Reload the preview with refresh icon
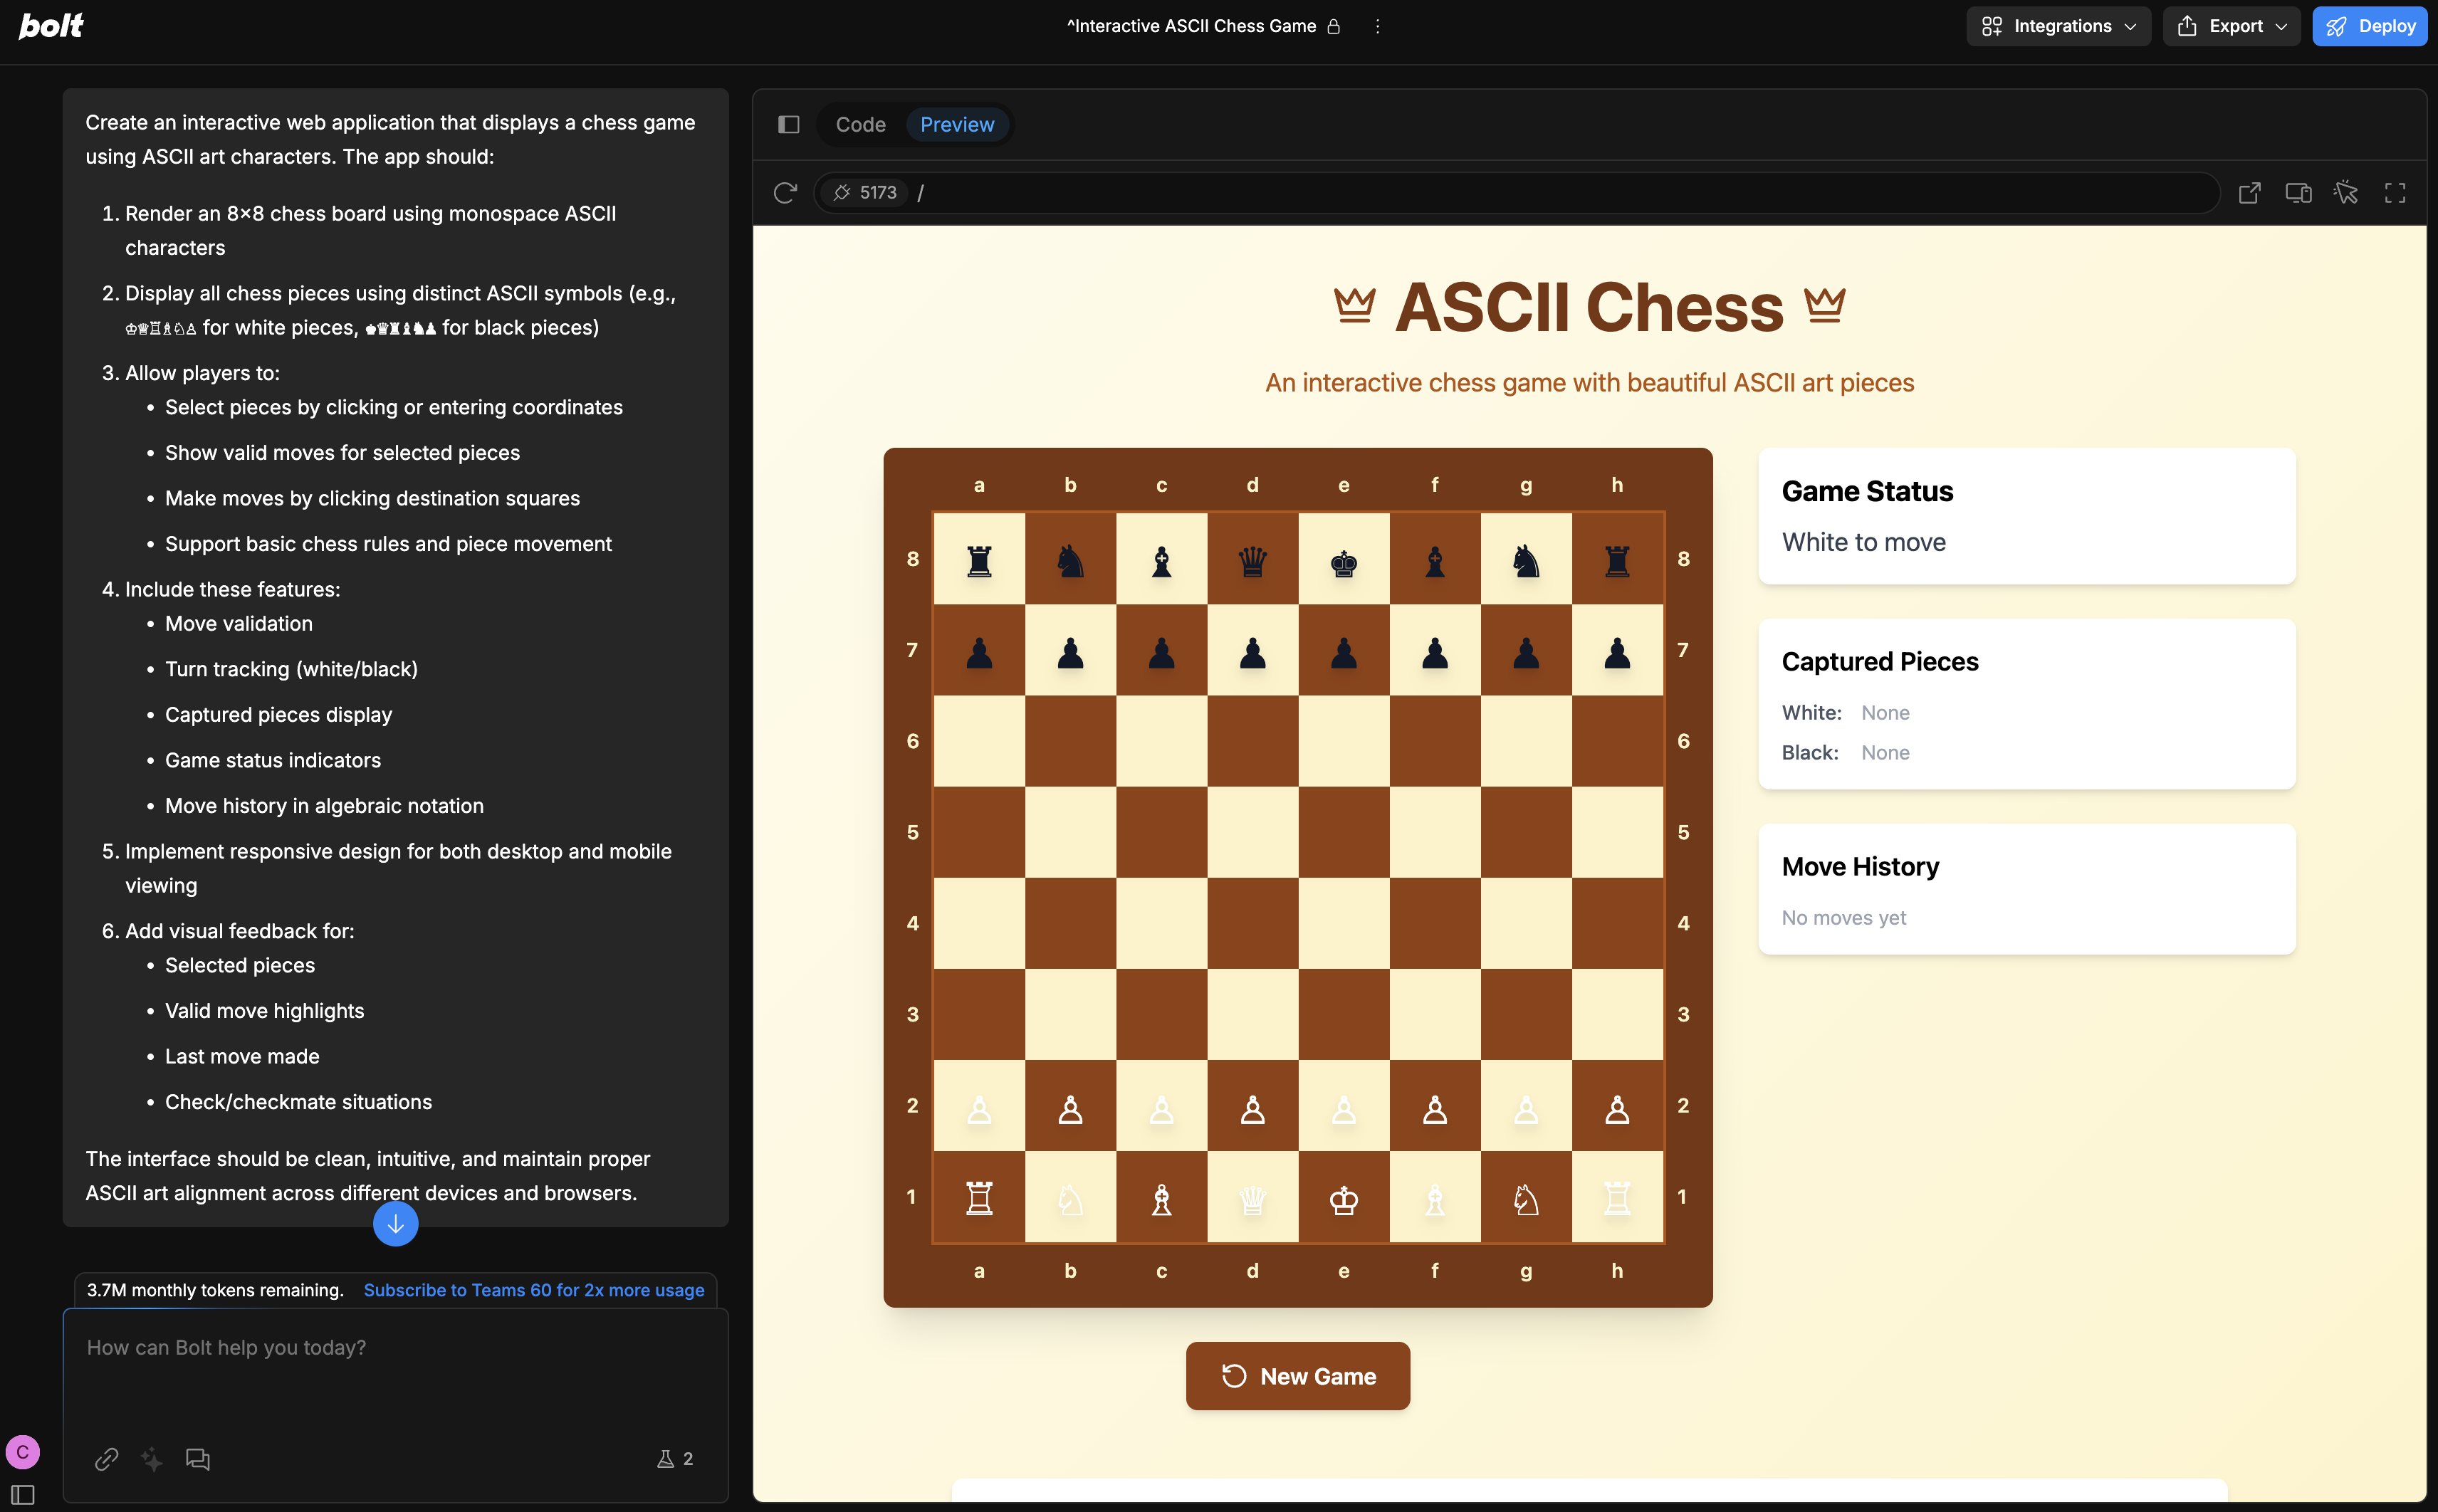 pyautogui.click(x=785, y=192)
